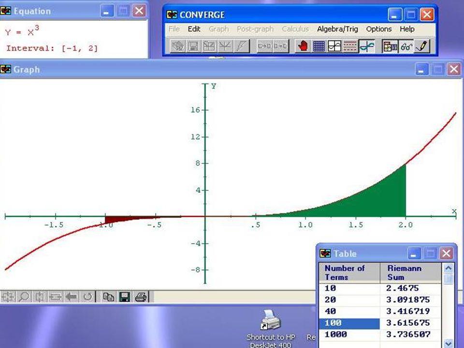Screen dimensions: 464x348
Task: Click the greyed radiating-lines toolbar icon
Action: 225,46
